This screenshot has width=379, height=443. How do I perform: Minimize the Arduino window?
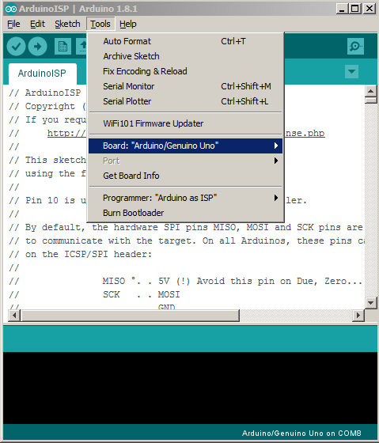tap(342, 9)
